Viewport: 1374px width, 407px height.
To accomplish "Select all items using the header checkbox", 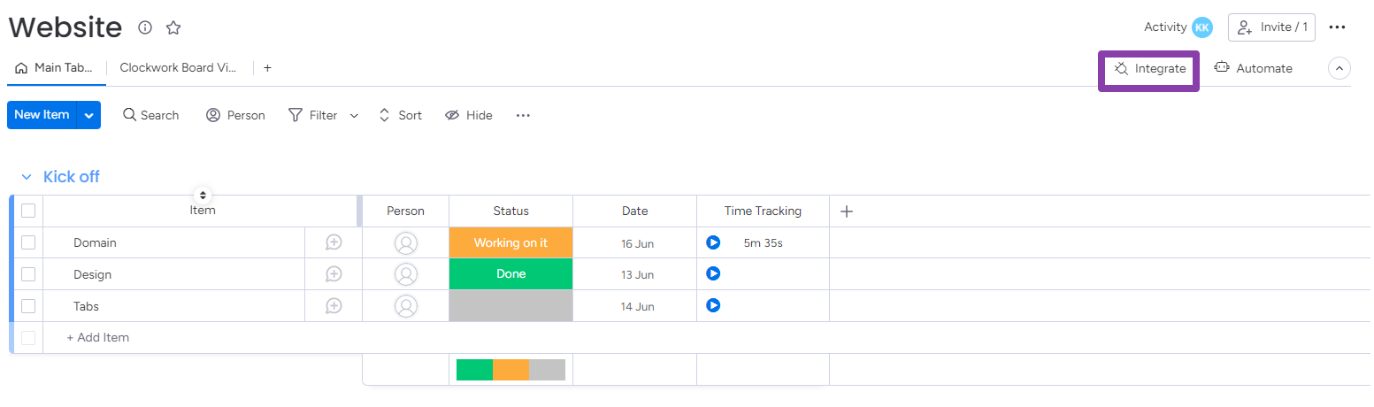I will pyautogui.click(x=28, y=211).
